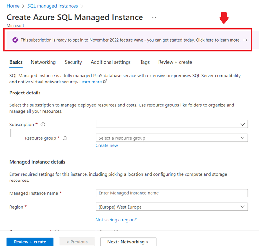This screenshot has height=252, width=259.
Task: Click Create new resource group link
Action: pyautogui.click(x=107, y=145)
